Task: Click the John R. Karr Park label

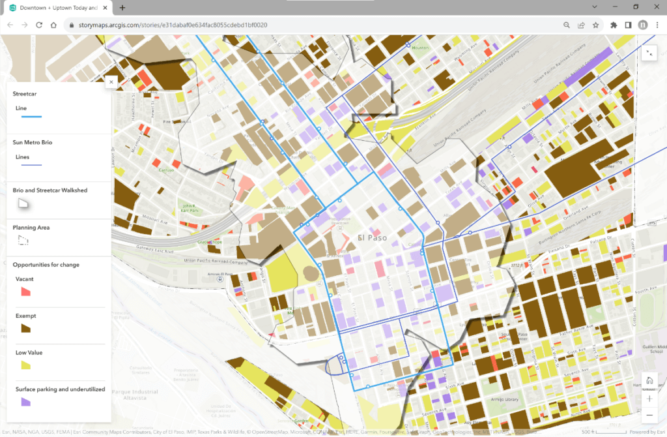Action: point(190,208)
